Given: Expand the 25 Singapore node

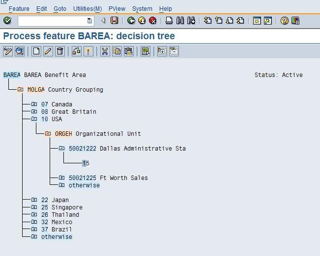Looking at the screenshot, I should (x=34, y=207).
